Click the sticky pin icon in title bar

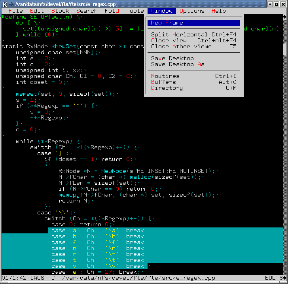[x=11, y=4]
